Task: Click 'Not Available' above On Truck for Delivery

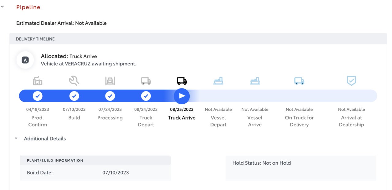Action: pyautogui.click(x=299, y=110)
